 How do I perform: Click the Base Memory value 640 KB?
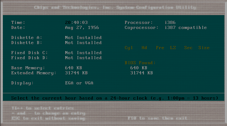point(73,68)
